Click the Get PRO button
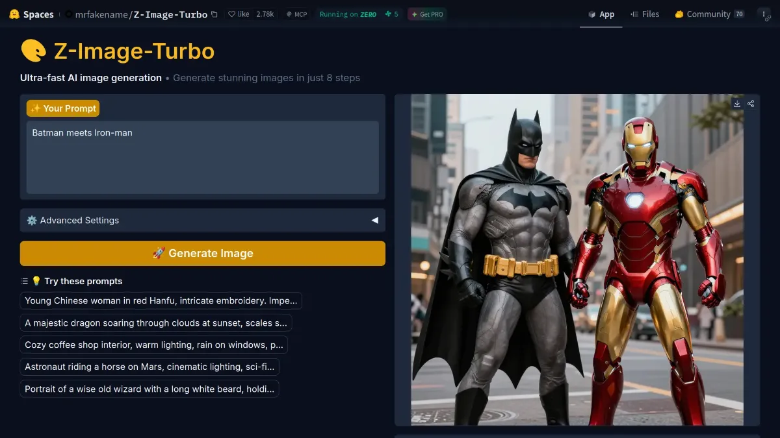Viewport: 780px width, 438px height. click(x=427, y=14)
